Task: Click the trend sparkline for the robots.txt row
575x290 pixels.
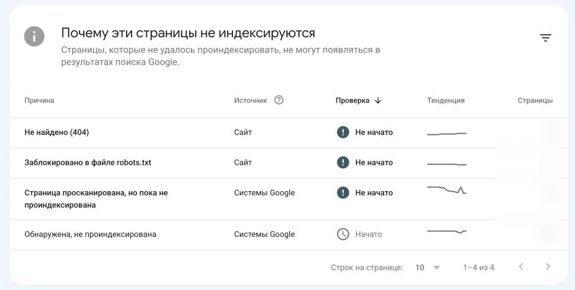Action: (x=447, y=164)
